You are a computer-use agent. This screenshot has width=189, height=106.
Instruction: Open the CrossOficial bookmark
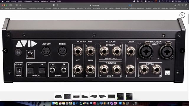[x=125, y=9]
